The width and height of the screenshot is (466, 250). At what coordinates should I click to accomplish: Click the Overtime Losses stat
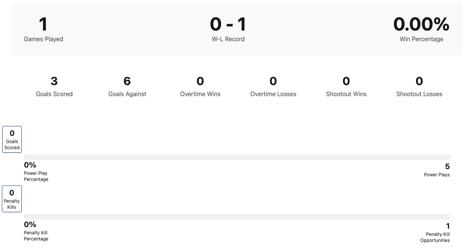click(x=273, y=87)
